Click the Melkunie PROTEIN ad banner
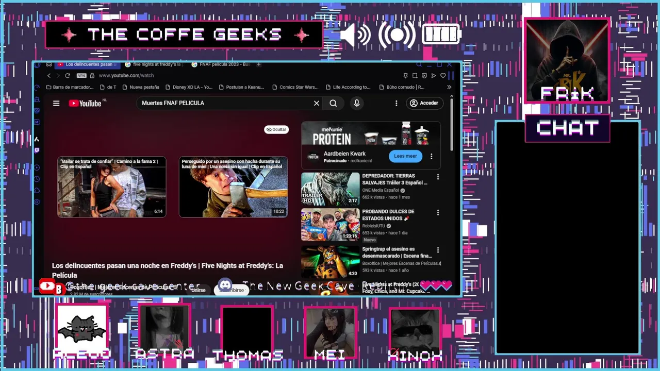660x371 pixels. coord(371,134)
